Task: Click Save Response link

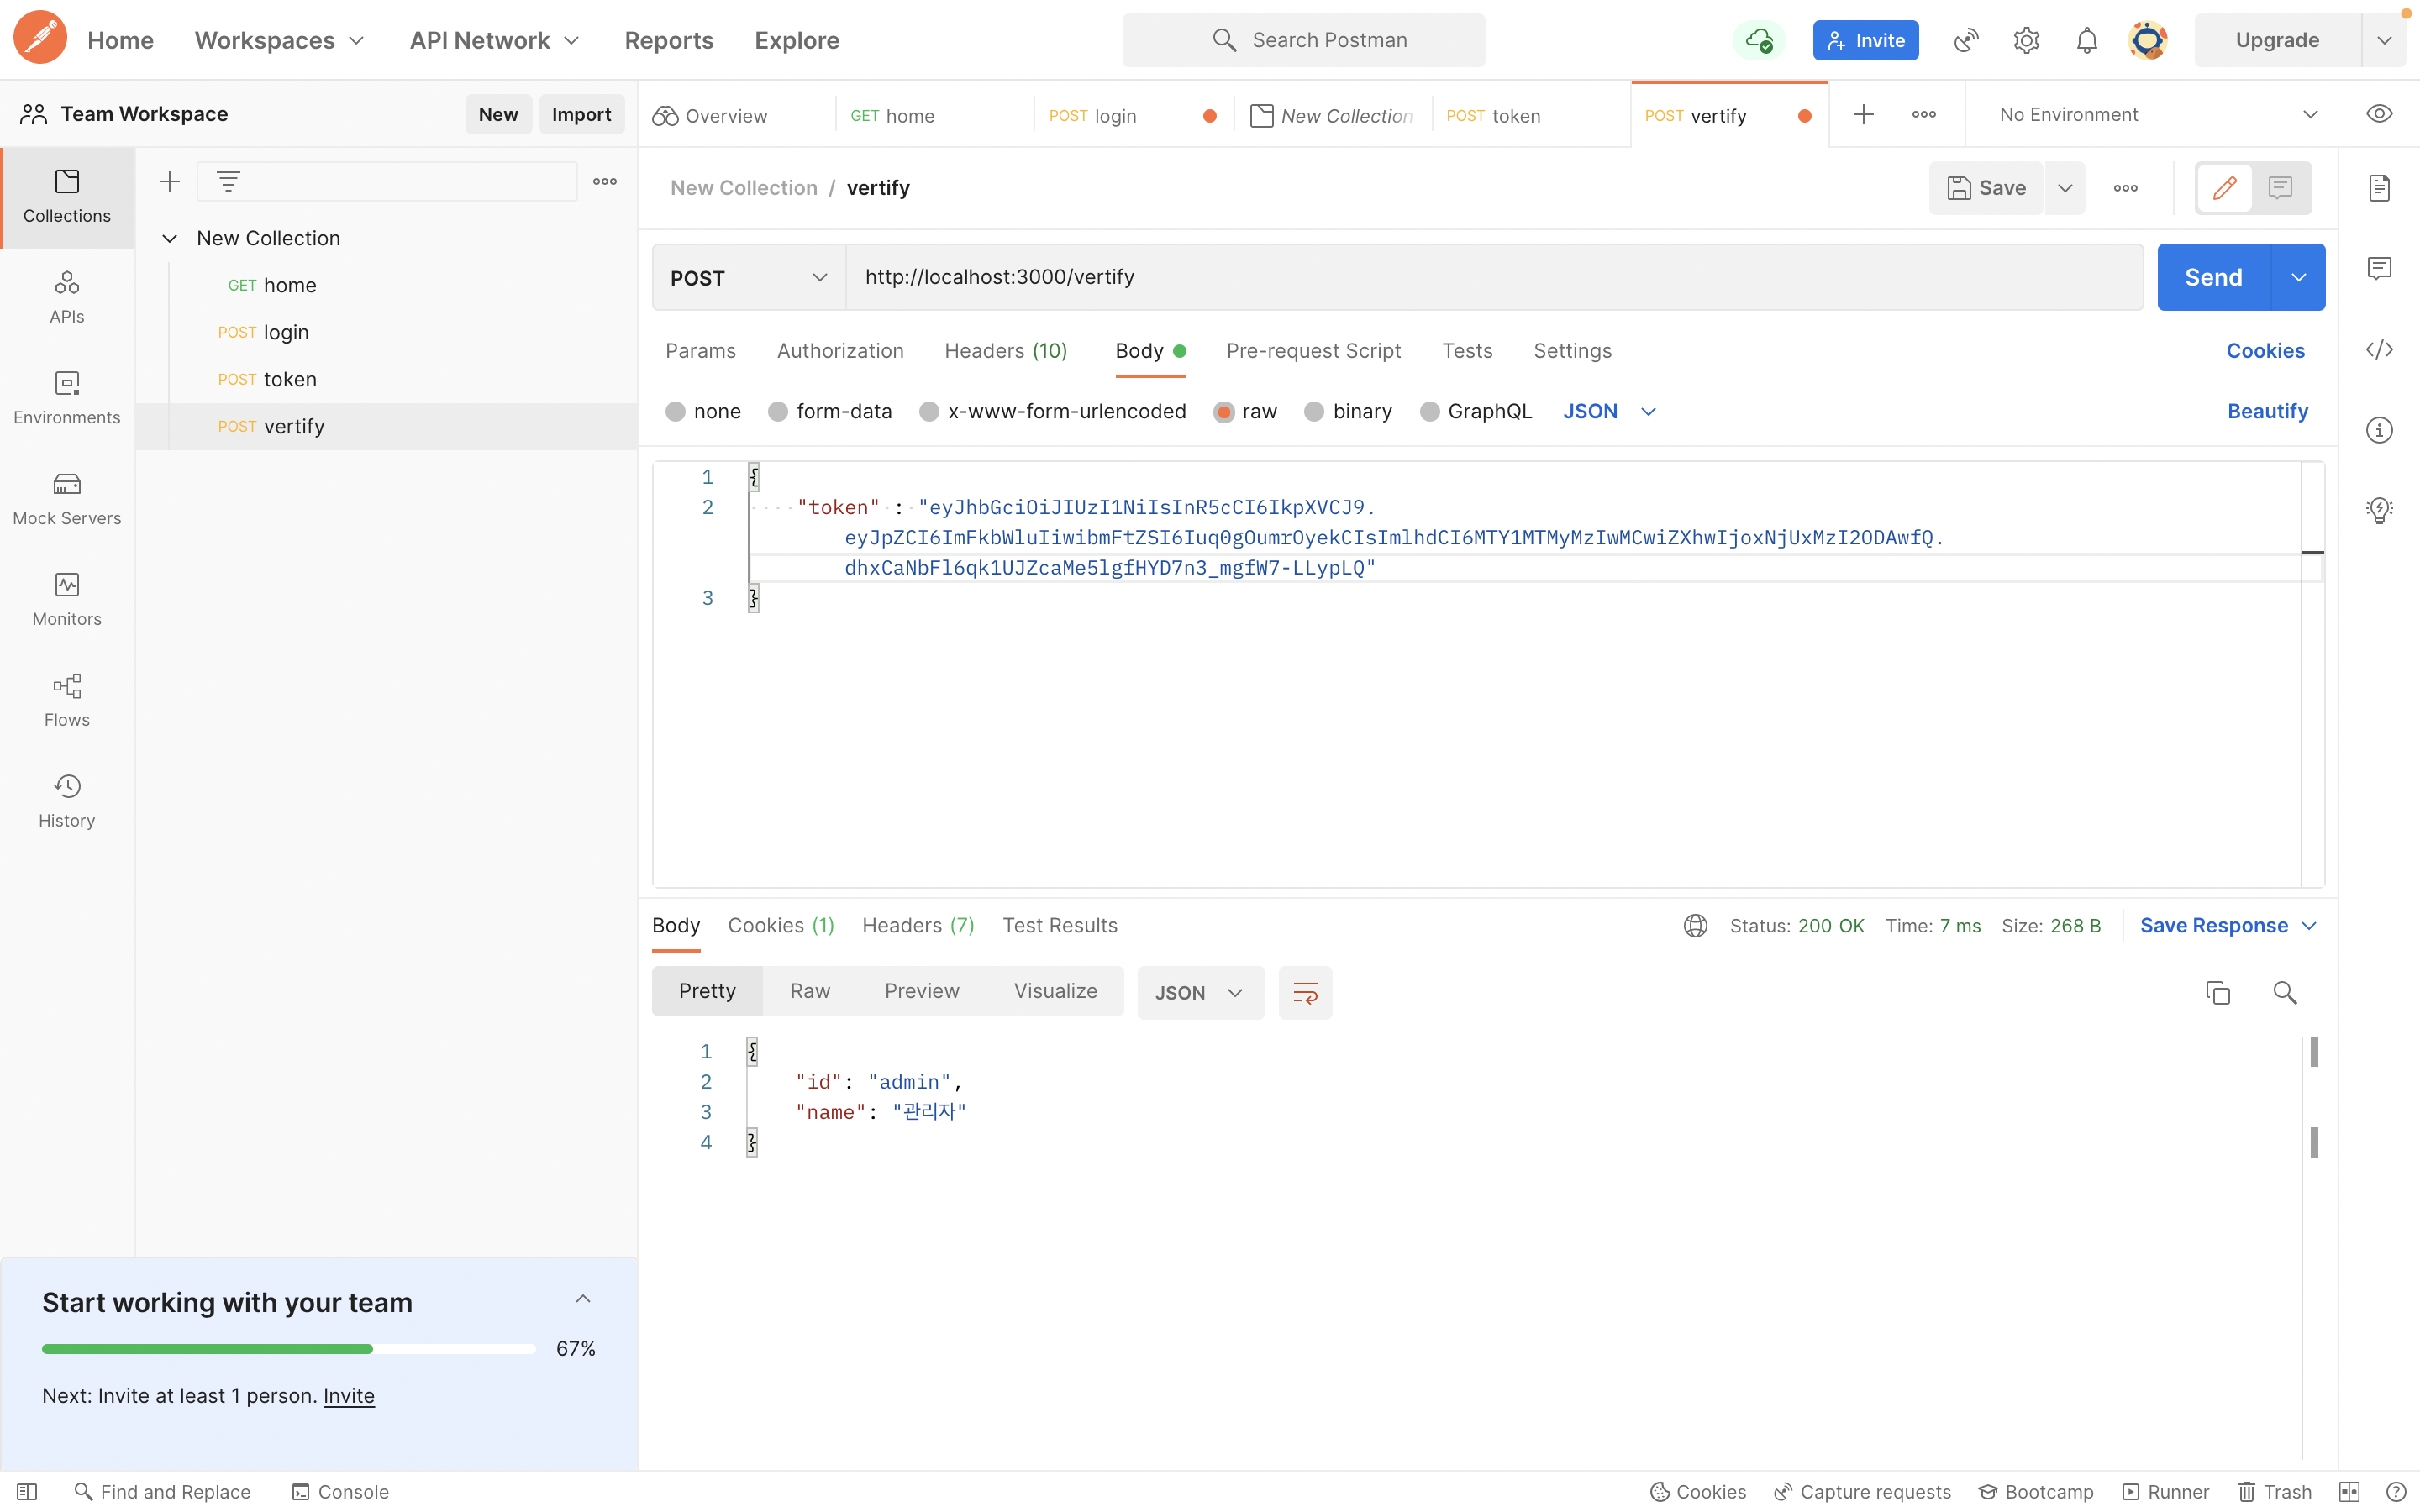Action: 2214,925
